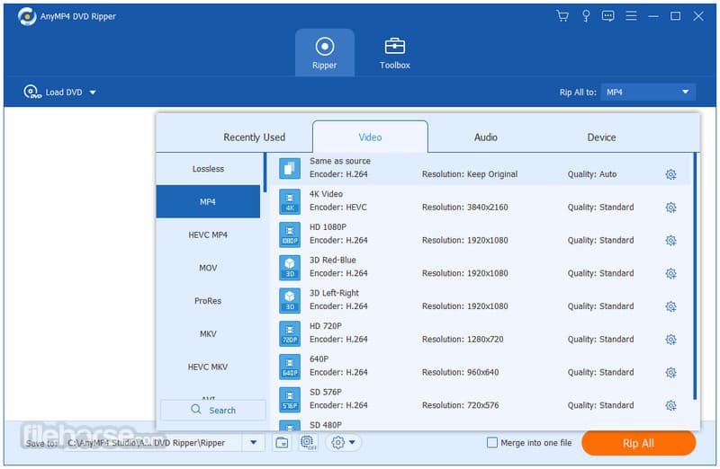
Task: Toggle the hardware acceleration OFF icon
Action: [308, 443]
